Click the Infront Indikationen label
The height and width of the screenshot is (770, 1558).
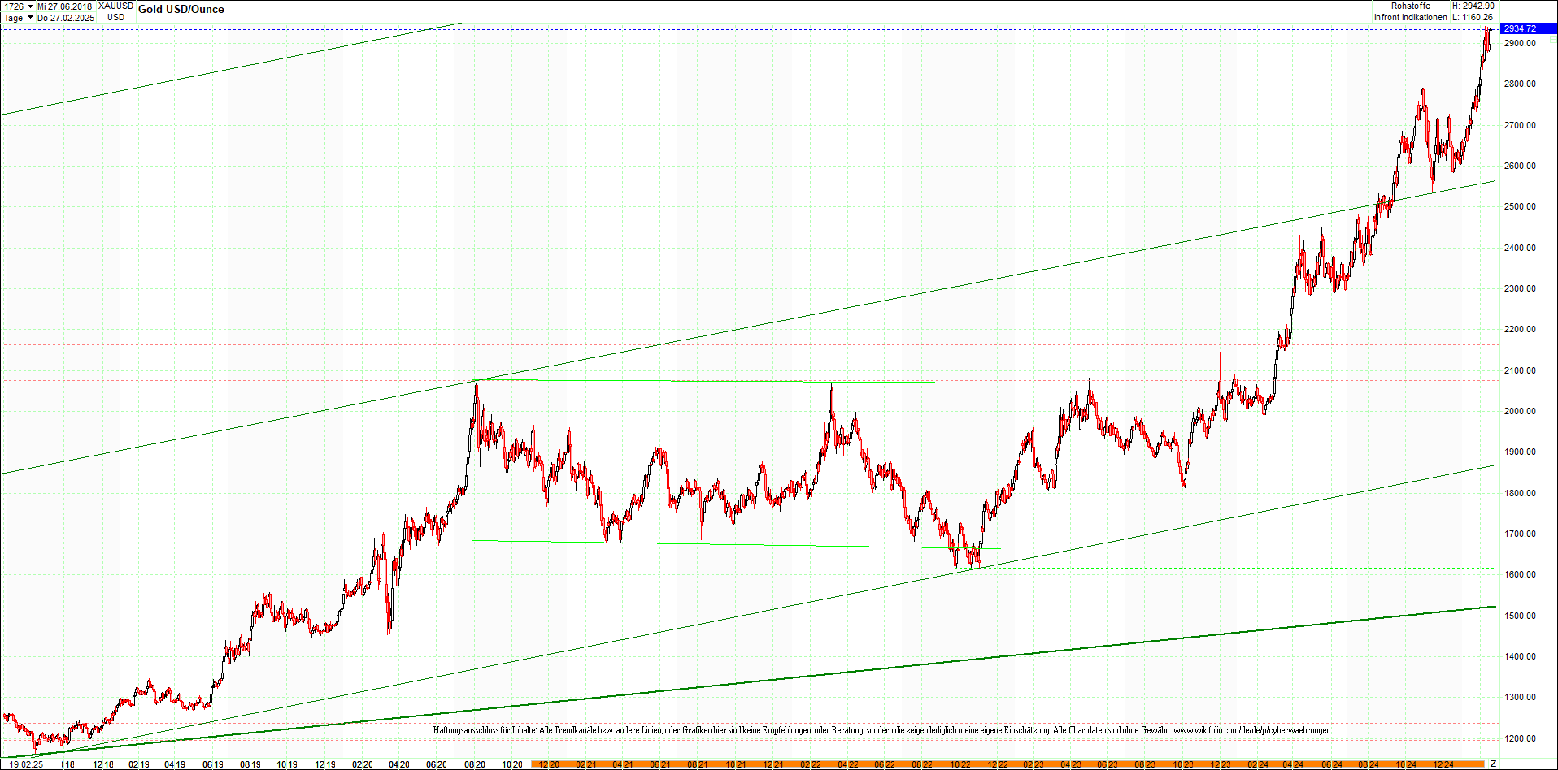1411,17
